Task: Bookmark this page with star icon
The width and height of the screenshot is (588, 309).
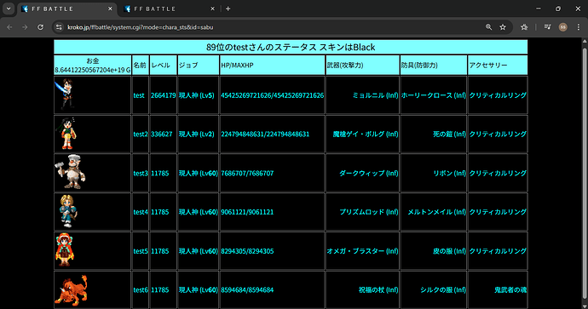Action: [x=503, y=27]
